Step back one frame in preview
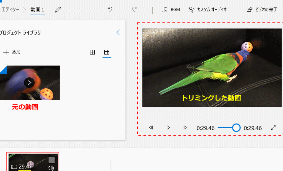This screenshot has width=283, height=171. [x=151, y=128]
